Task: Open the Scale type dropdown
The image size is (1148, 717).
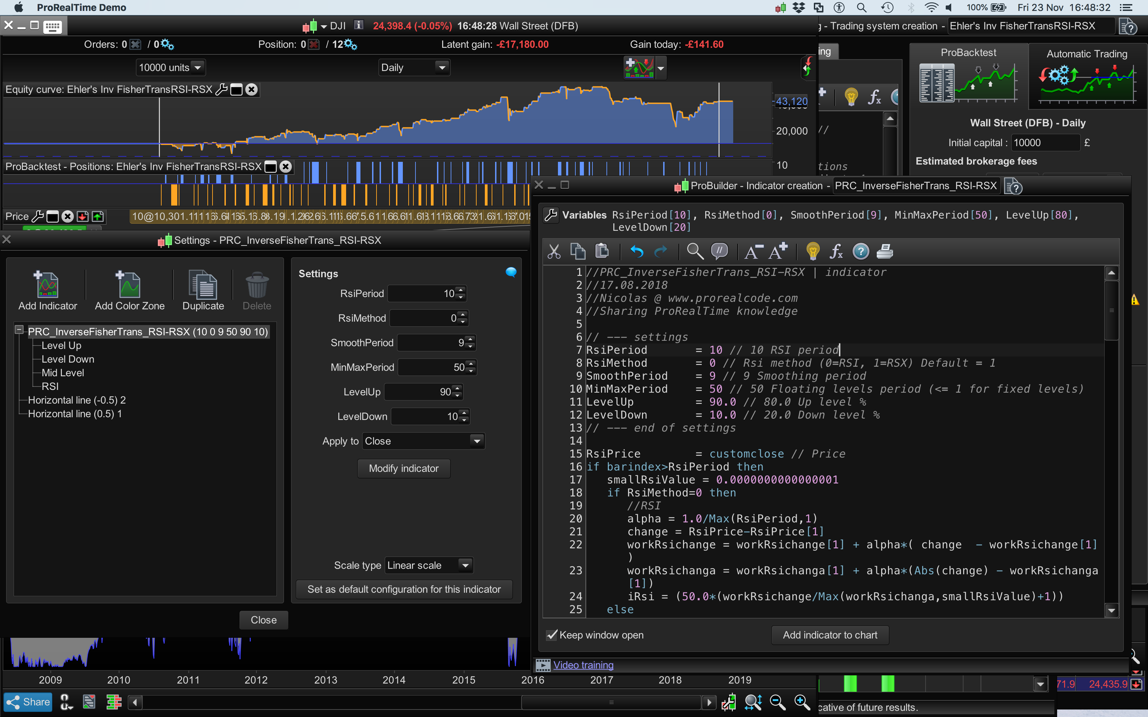Action: (465, 565)
